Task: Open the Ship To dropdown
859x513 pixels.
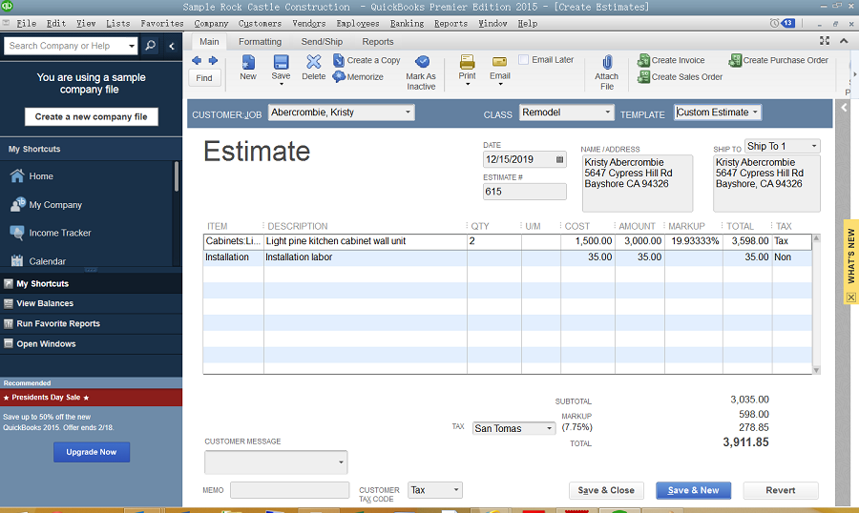Action: click(814, 146)
